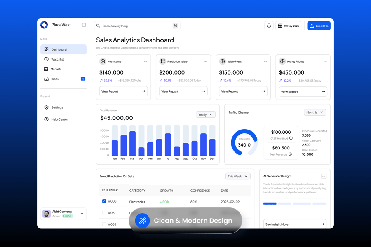Open Markets from the sidebar menu
The width and height of the screenshot is (371, 247).
(x=56, y=69)
